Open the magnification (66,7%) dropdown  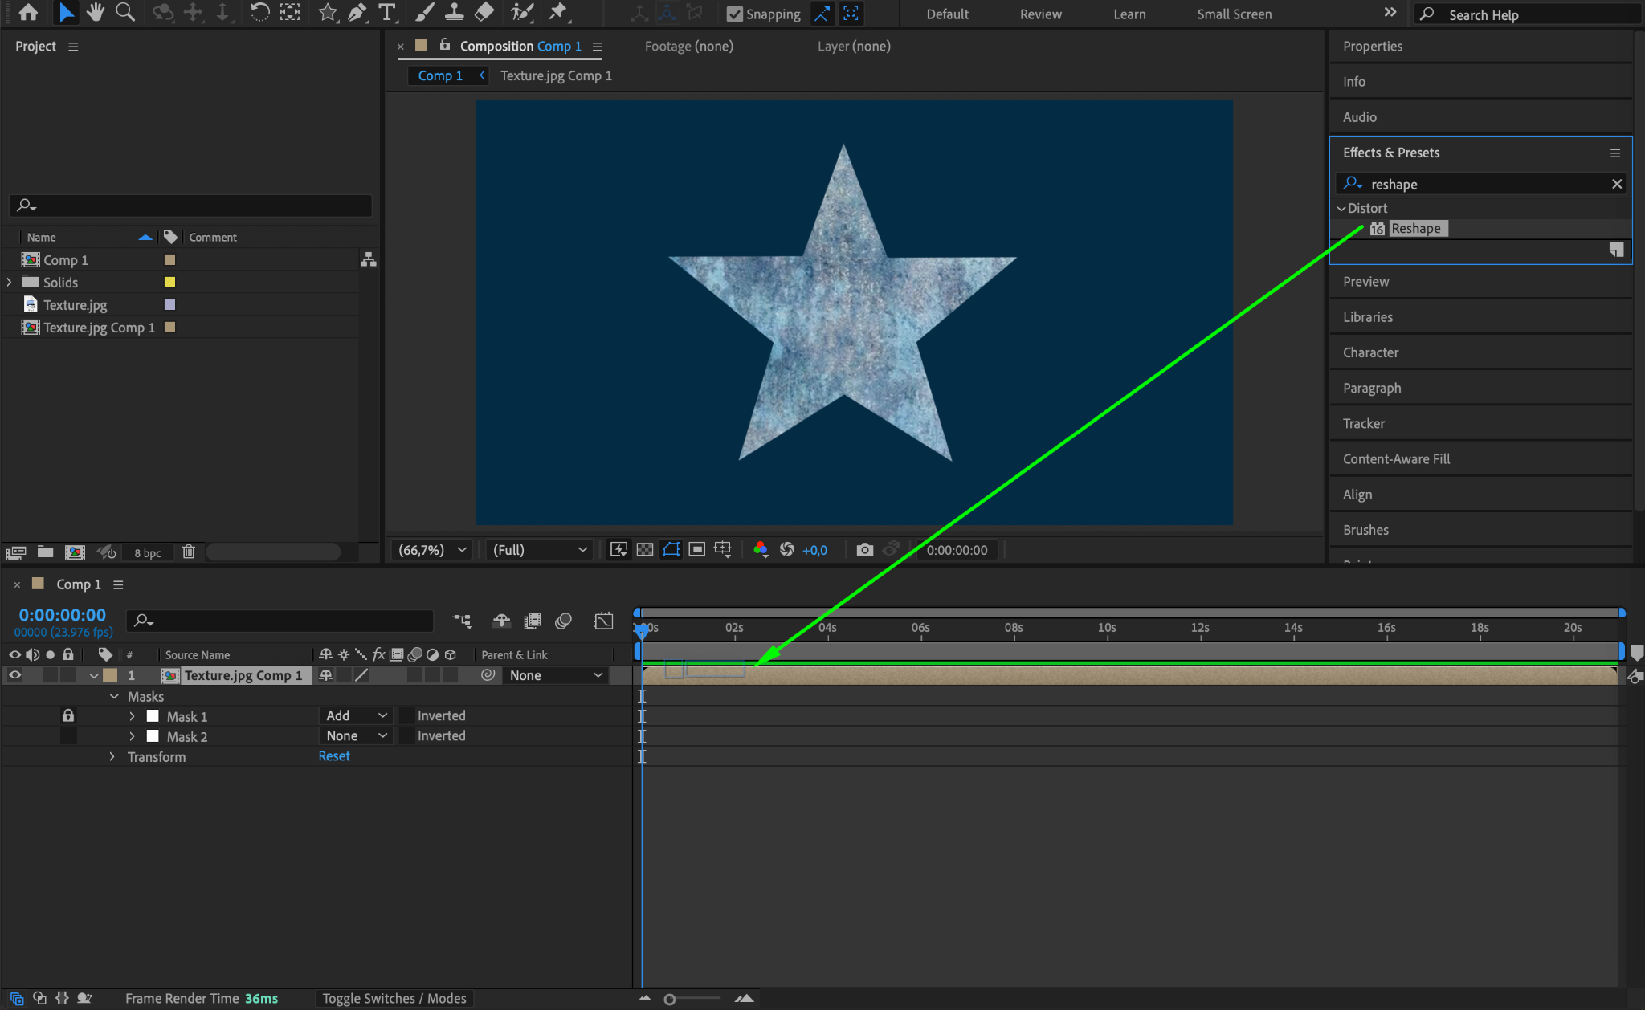tap(433, 550)
